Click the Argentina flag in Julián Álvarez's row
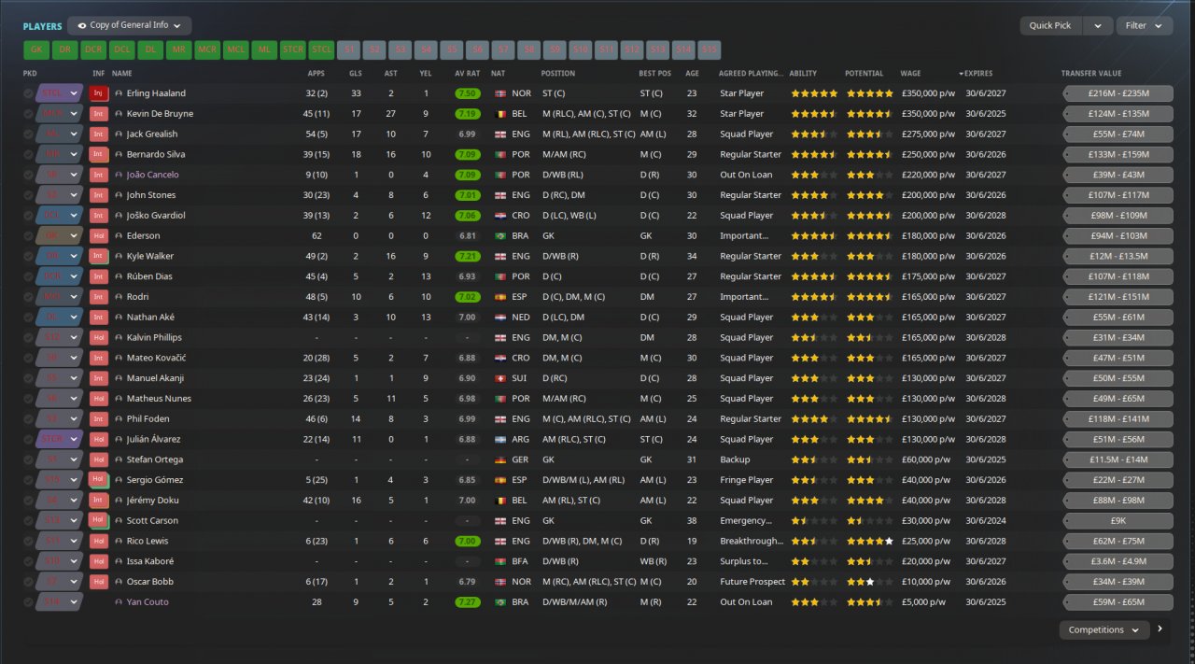Screen dimensions: 1195x664 pyautogui.click(x=500, y=440)
